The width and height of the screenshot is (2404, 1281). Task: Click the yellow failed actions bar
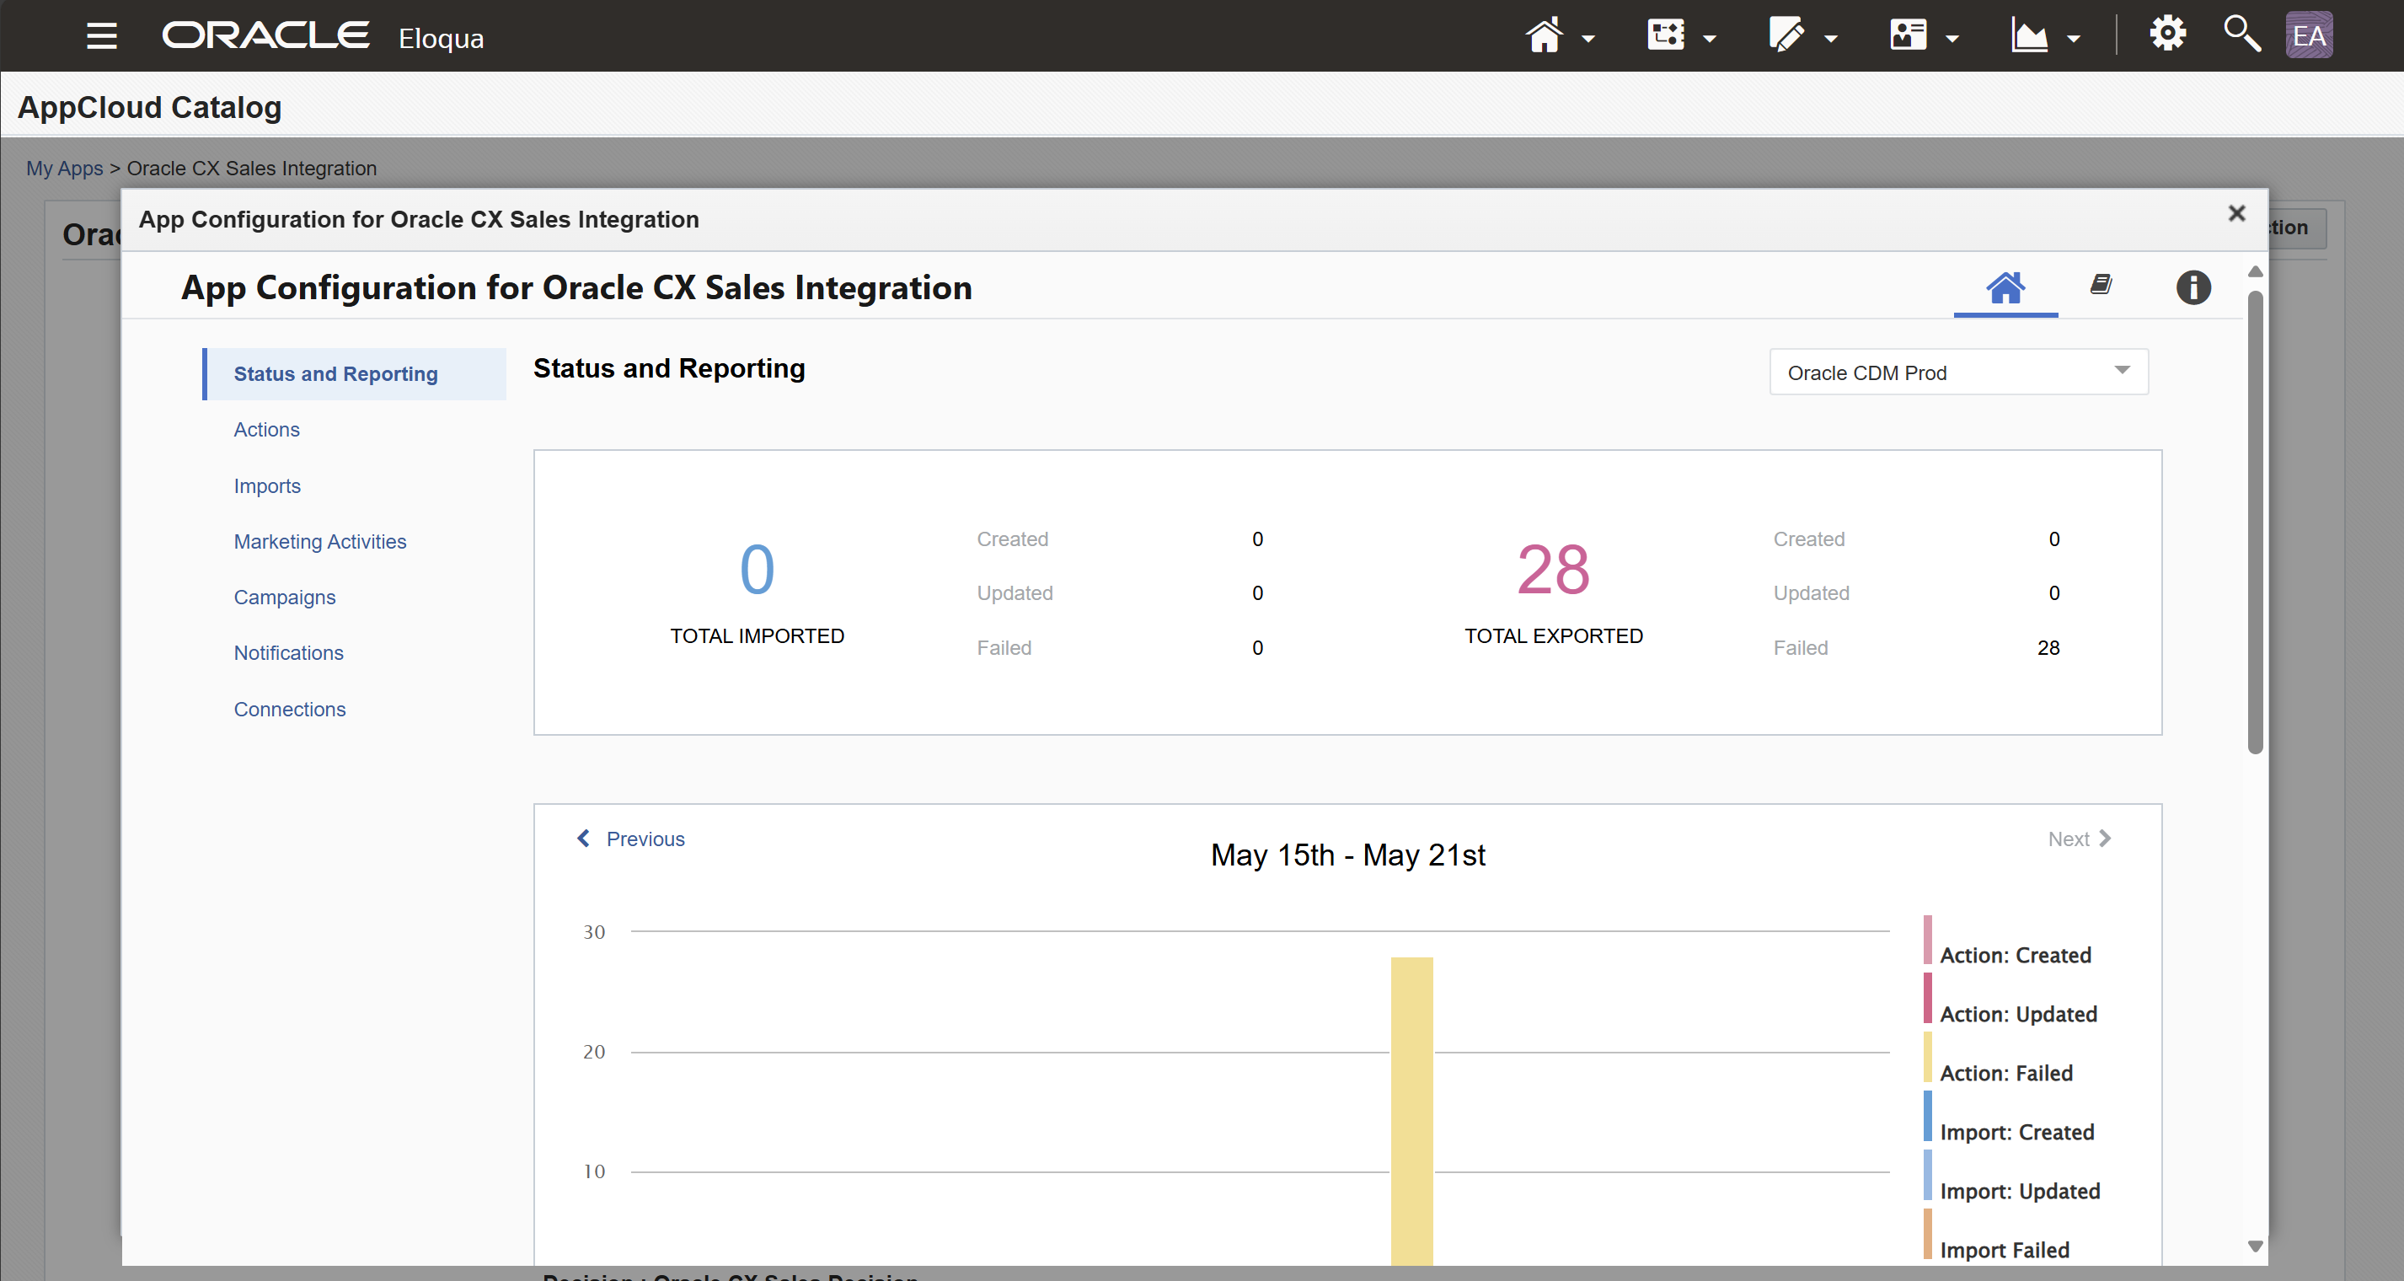tap(1411, 1110)
